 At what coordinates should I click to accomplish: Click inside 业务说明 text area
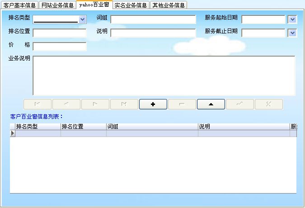[164, 76]
